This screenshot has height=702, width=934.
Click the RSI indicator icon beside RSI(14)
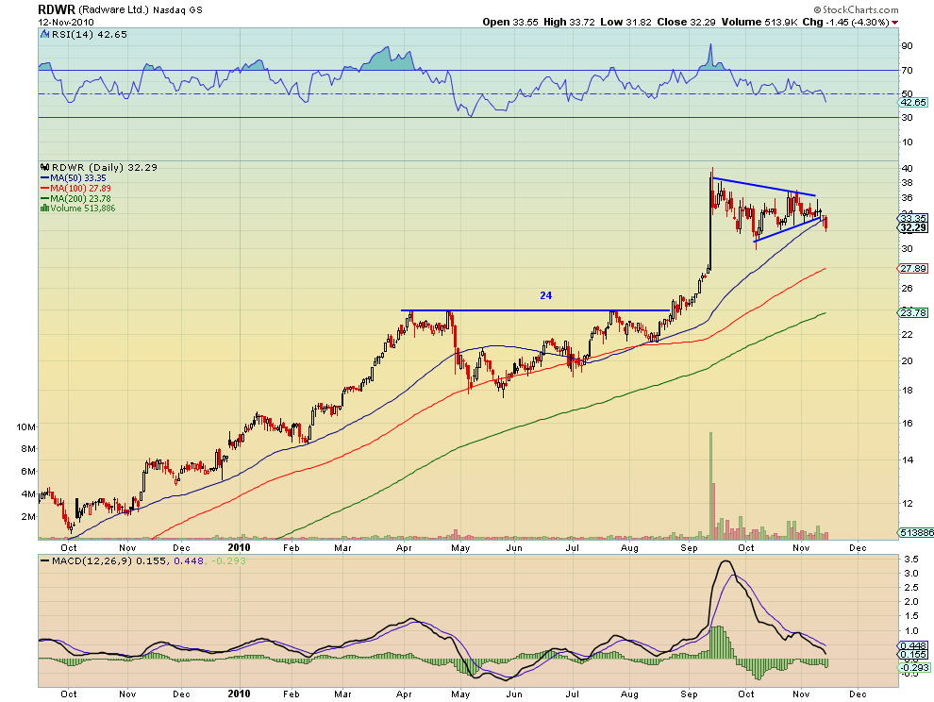click(x=44, y=35)
